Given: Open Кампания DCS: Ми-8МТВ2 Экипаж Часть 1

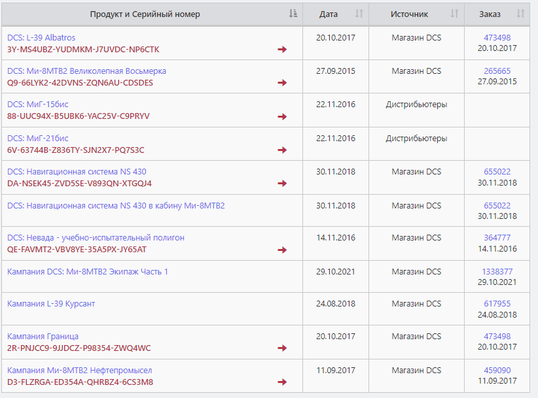Looking at the screenshot, I should click(x=88, y=272).
